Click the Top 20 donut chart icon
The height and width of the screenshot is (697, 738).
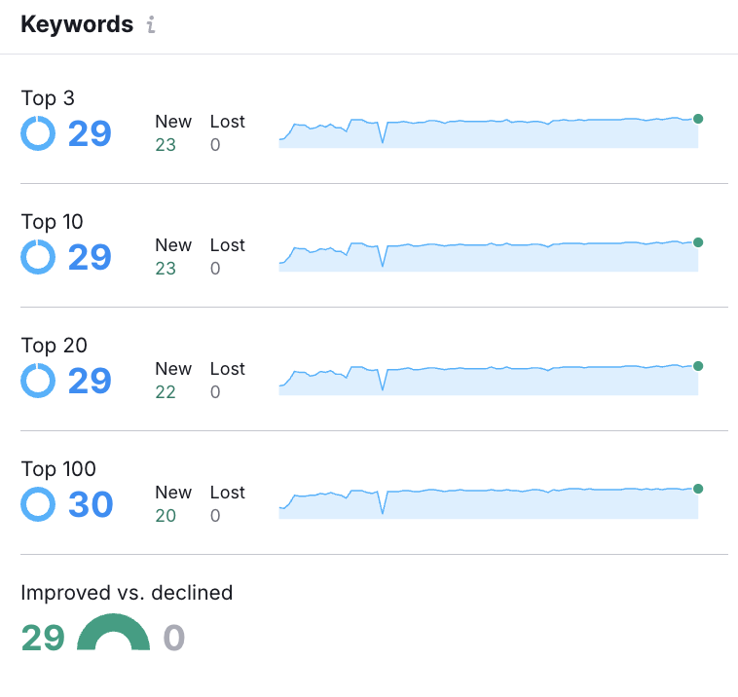click(x=38, y=381)
